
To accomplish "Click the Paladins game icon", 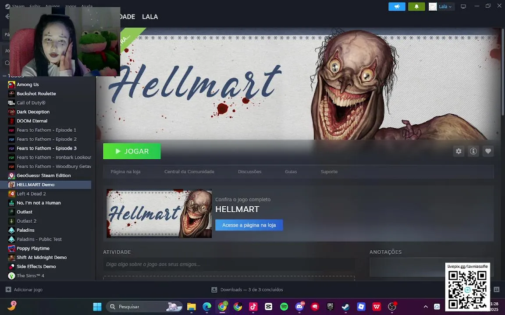I will pyautogui.click(x=11, y=230).
